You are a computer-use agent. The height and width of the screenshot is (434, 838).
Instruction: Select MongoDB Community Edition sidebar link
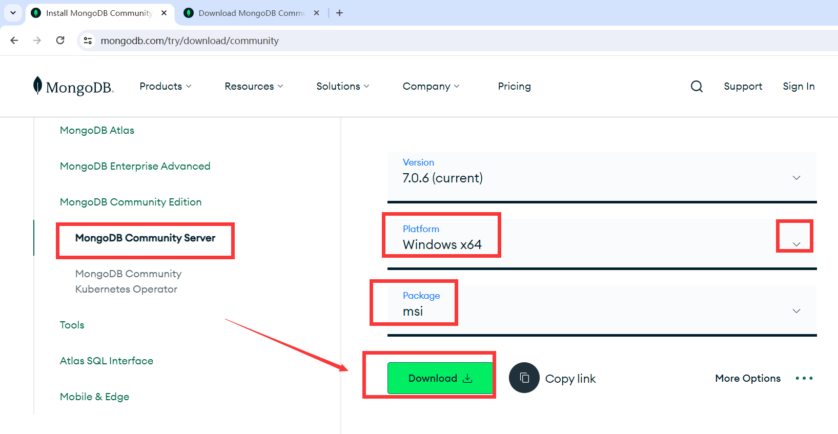point(131,202)
